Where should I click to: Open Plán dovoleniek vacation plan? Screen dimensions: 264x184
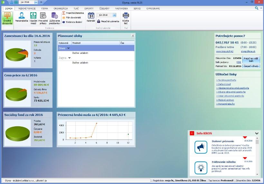pos(72,17)
